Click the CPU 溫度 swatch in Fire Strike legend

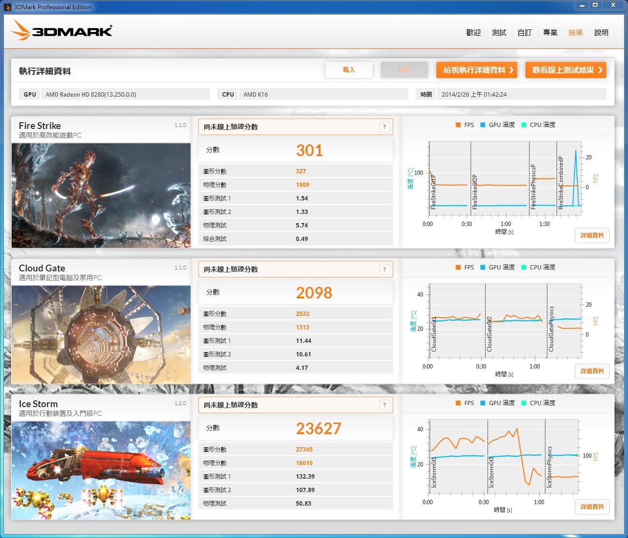(524, 125)
